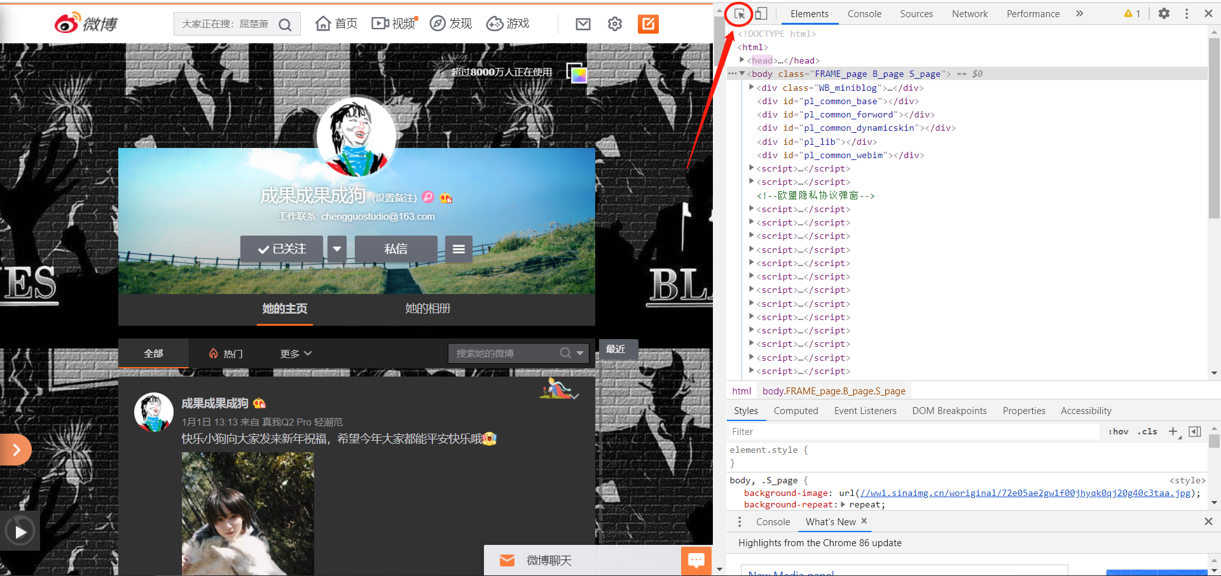Click the Styles Filter input

pyautogui.click(x=913, y=432)
